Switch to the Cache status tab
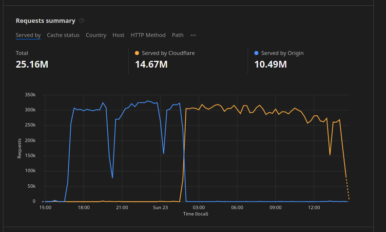 [63, 35]
